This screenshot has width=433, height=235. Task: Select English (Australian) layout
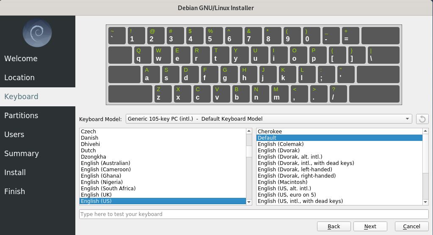tap(163, 163)
